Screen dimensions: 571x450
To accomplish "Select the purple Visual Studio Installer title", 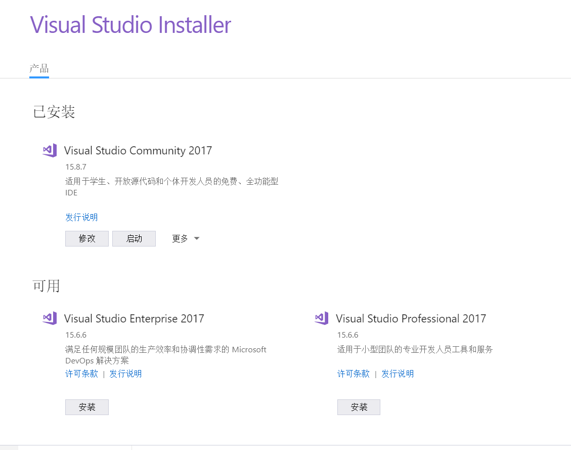I will coord(130,25).
